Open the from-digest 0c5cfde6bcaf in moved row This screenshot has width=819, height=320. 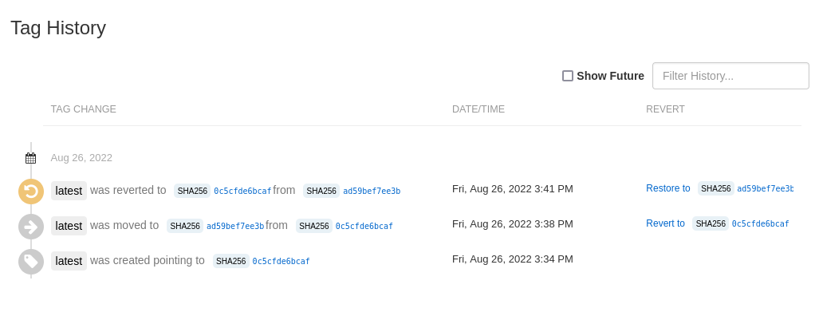pos(364,227)
